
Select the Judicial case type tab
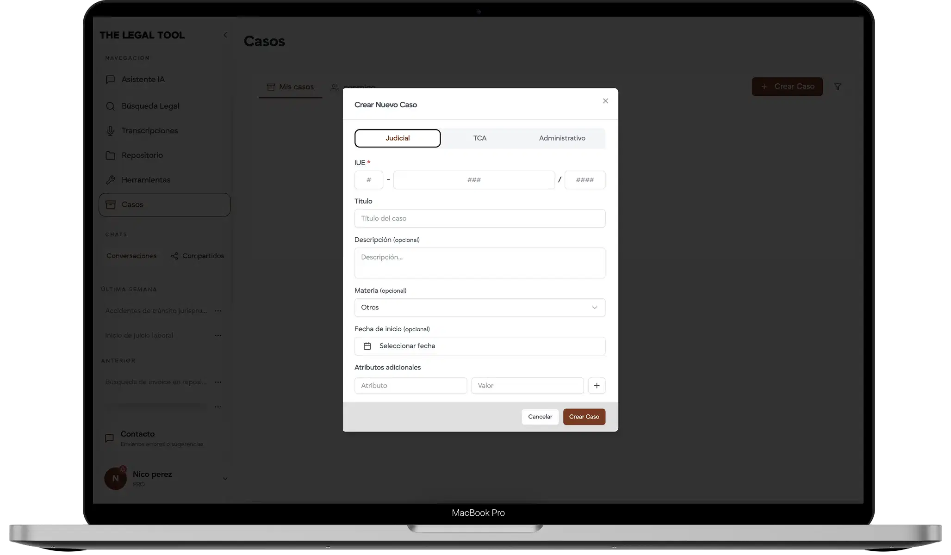[x=398, y=138]
